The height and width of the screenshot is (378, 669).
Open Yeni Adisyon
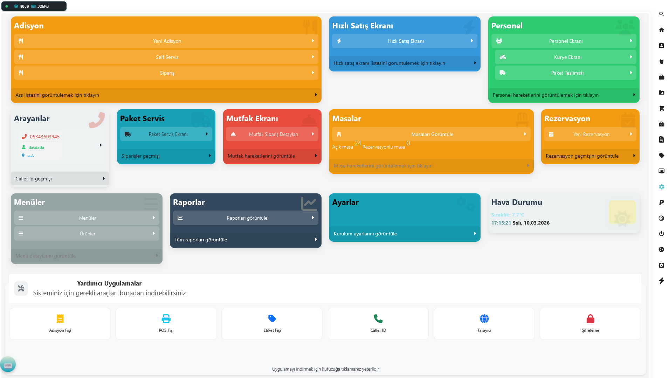[x=166, y=41]
